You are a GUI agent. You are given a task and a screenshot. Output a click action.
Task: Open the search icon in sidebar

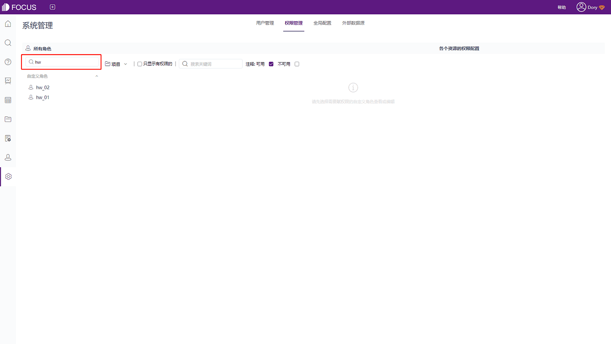(8, 43)
